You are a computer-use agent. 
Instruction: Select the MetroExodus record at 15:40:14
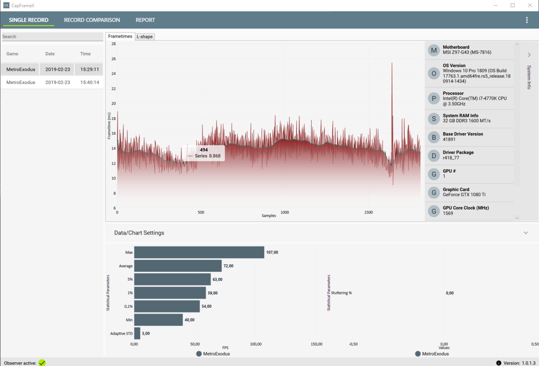pyautogui.click(x=52, y=82)
